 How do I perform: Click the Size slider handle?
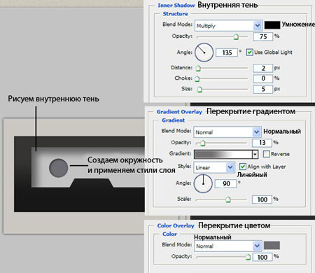[199, 90]
